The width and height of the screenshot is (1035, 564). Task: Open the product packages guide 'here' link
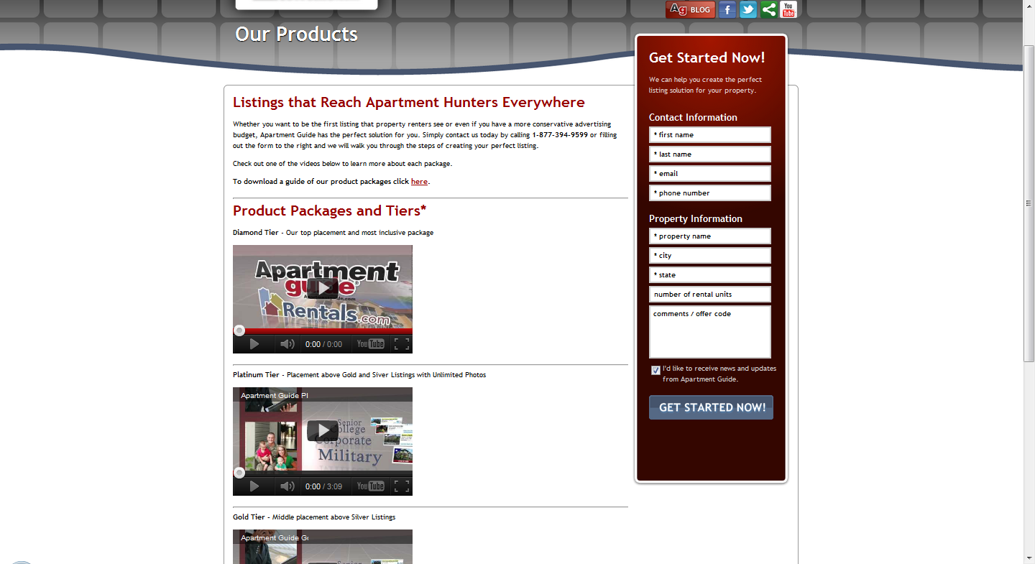pyautogui.click(x=419, y=182)
